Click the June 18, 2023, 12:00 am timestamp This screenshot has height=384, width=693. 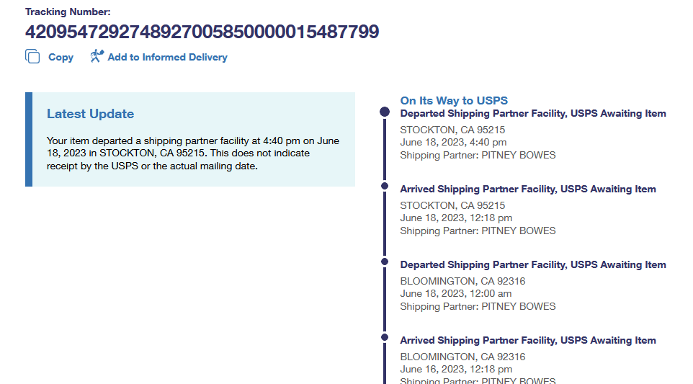coord(456,294)
